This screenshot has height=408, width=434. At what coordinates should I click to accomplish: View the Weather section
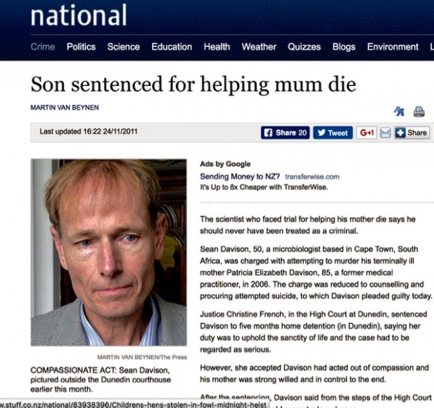coord(259,47)
